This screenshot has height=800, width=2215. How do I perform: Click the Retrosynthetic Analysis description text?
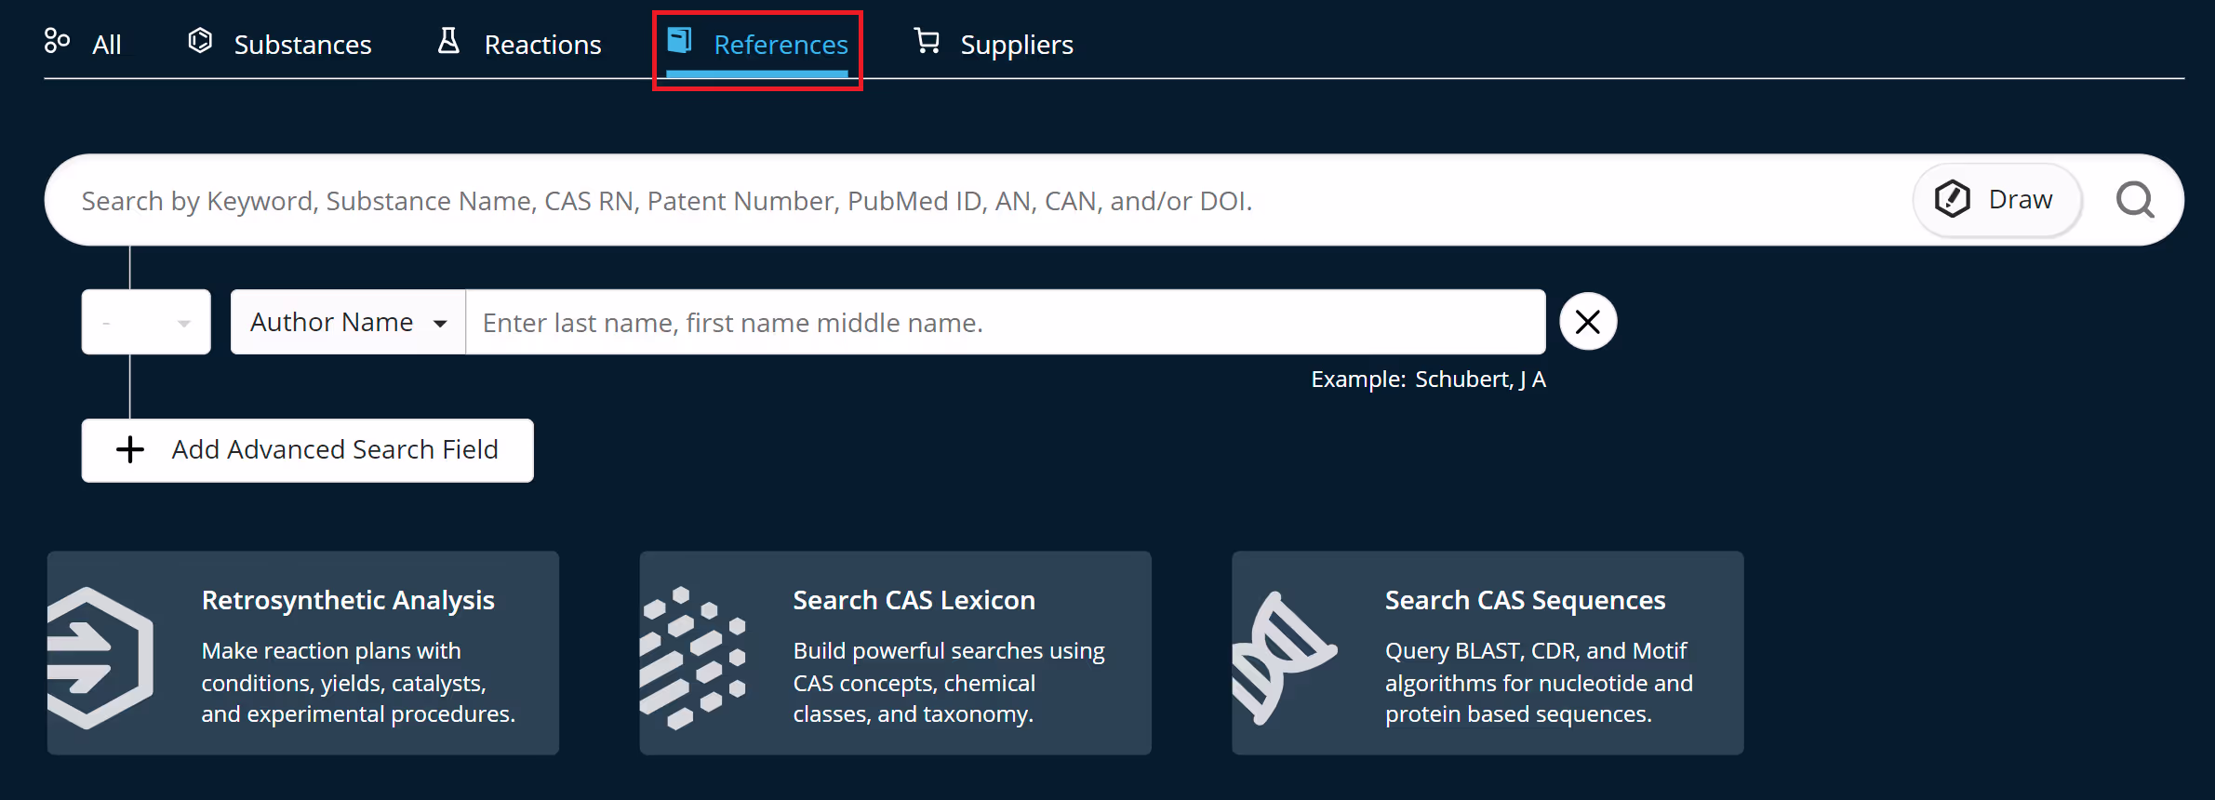click(x=358, y=682)
